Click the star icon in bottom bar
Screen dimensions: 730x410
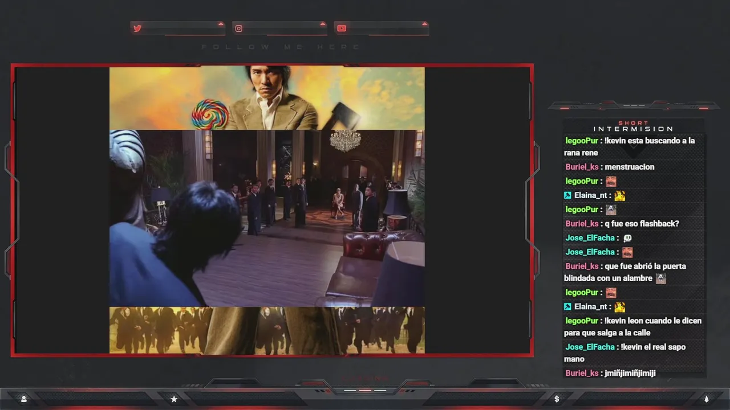pyautogui.click(x=174, y=399)
